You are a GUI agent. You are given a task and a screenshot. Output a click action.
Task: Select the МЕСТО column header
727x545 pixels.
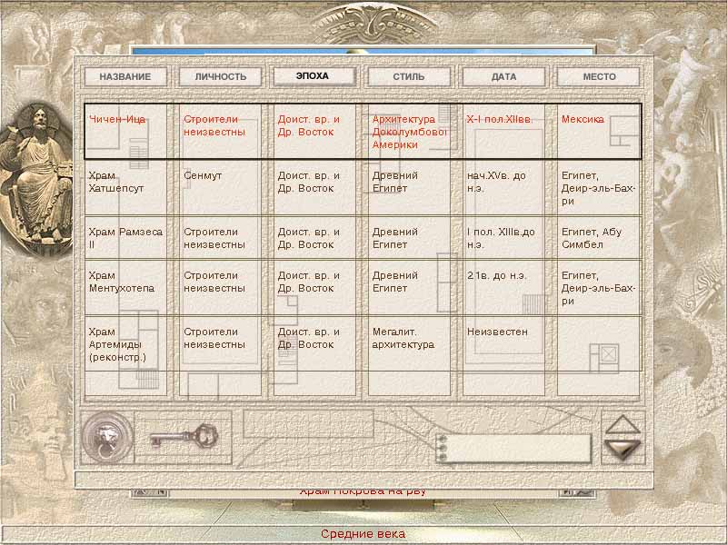(599, 77)
